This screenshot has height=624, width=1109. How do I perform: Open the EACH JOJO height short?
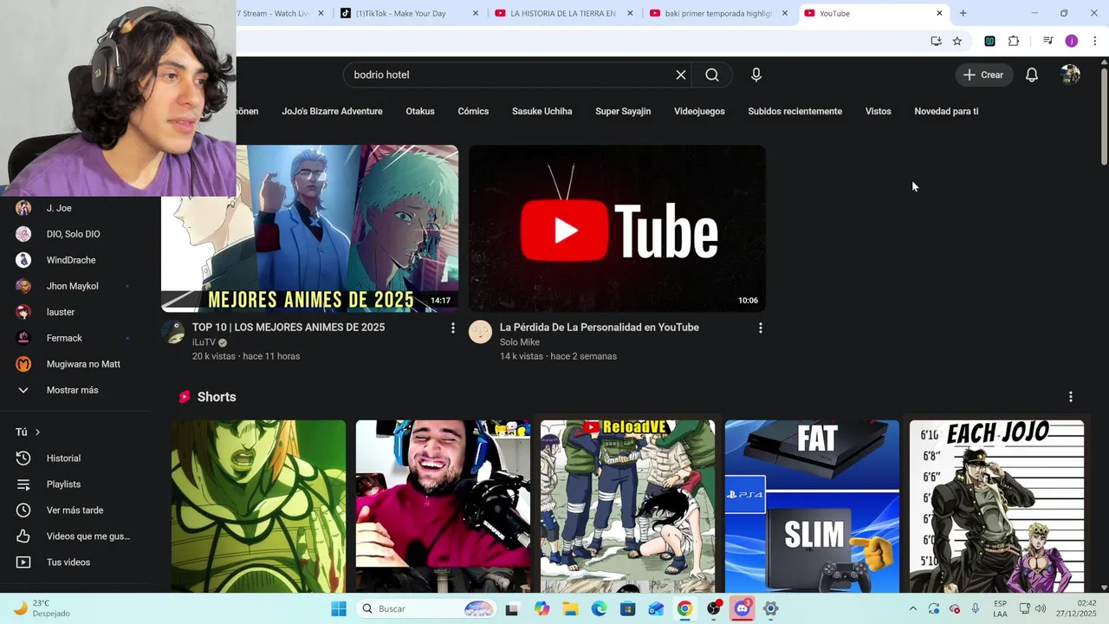point(996,506)
